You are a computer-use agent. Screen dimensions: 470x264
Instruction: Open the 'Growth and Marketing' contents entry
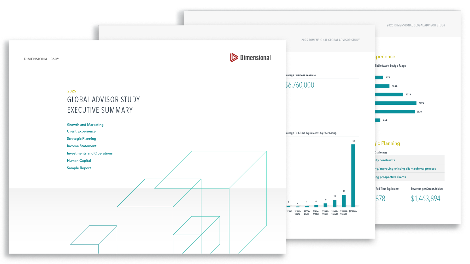85,125
